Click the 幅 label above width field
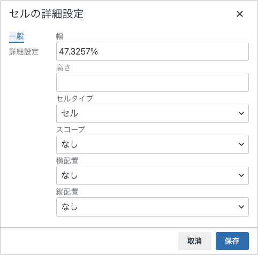This screenshot has height=255, width=258. [60, 36]
